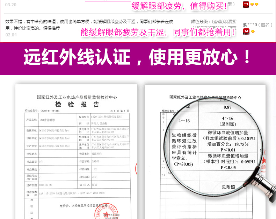
Task: Click the 抽样地点 label cell
Action: [x=32, y=154]
